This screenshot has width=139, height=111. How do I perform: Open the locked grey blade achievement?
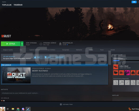[127, 82]
